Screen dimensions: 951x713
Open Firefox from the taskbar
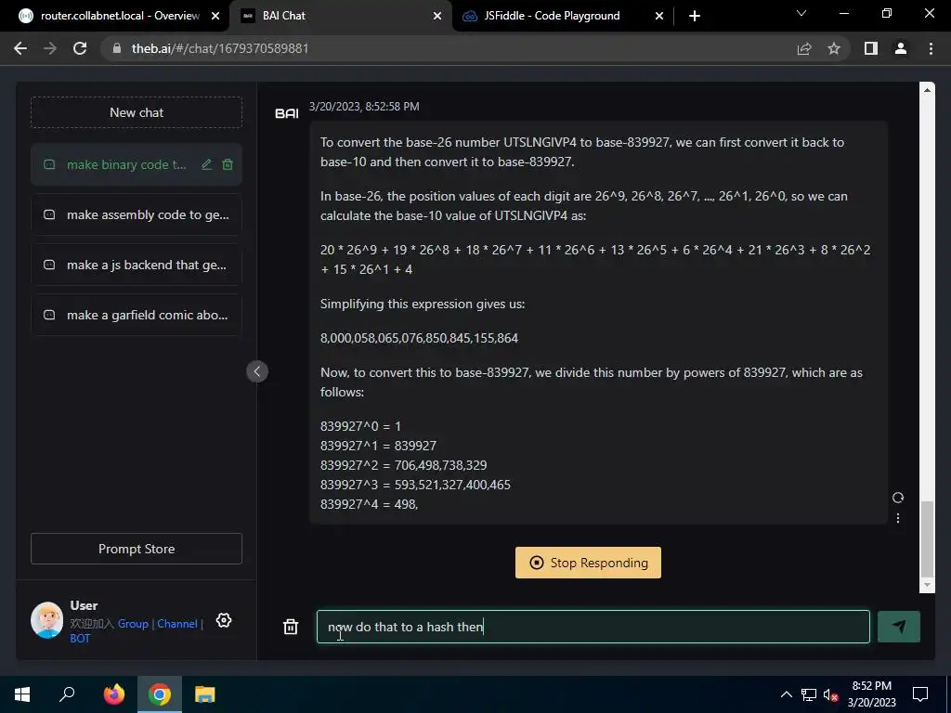pyautogui.click(x=113, y=694)
